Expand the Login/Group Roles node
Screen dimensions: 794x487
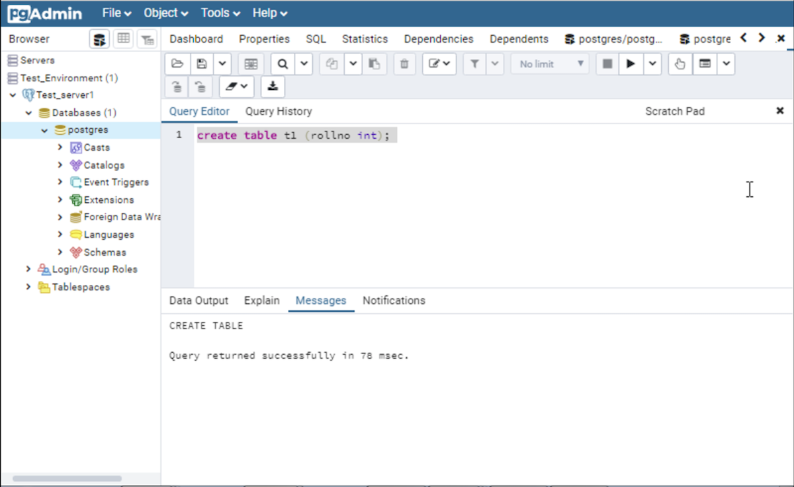(x=28, y=270)
